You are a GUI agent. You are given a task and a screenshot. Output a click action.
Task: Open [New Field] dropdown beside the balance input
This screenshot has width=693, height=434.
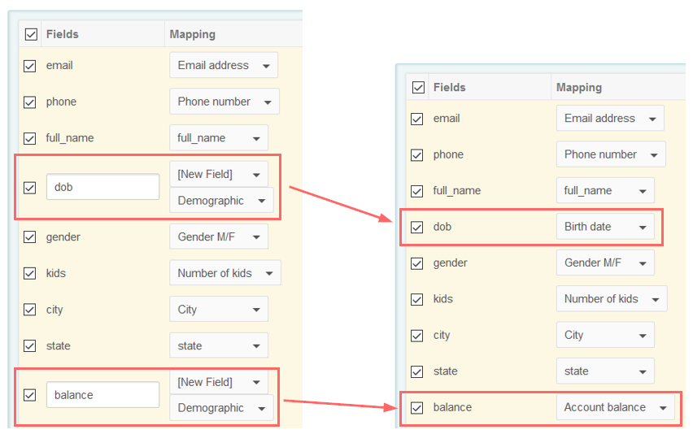pyautogui.click(x=219, y=382)
